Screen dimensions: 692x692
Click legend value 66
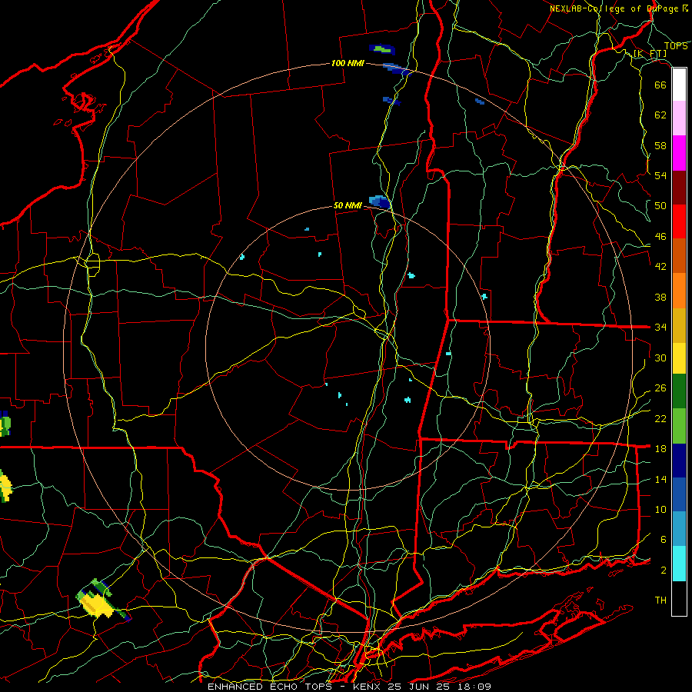coord(660,85)
